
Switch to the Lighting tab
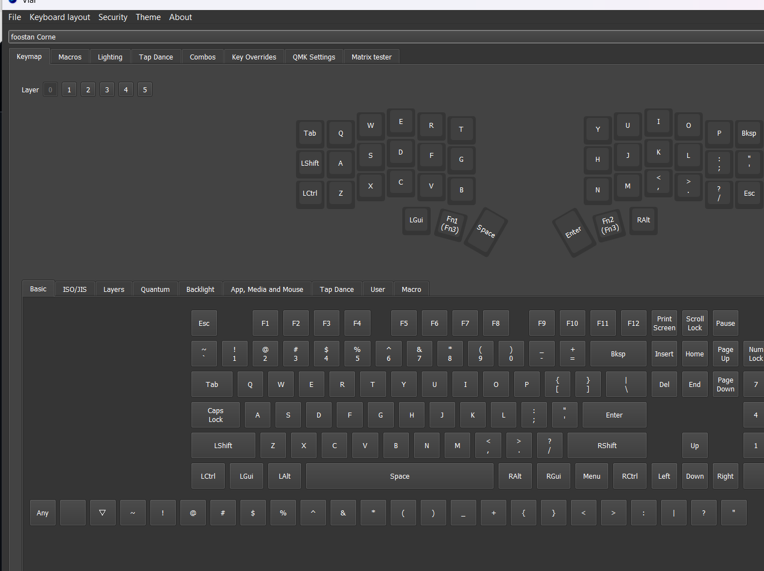pyautogui.click(x=110, y=56)
